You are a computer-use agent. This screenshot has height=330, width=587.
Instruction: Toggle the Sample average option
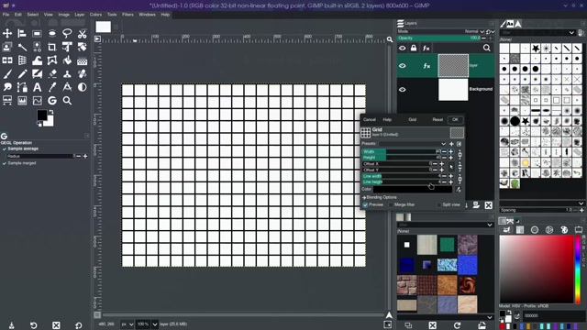[x=5, y=148]
